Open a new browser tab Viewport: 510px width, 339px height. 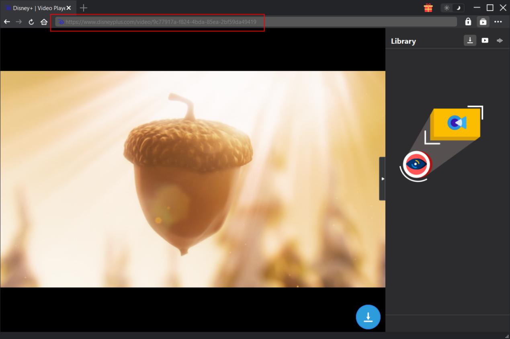pos(83,7)
